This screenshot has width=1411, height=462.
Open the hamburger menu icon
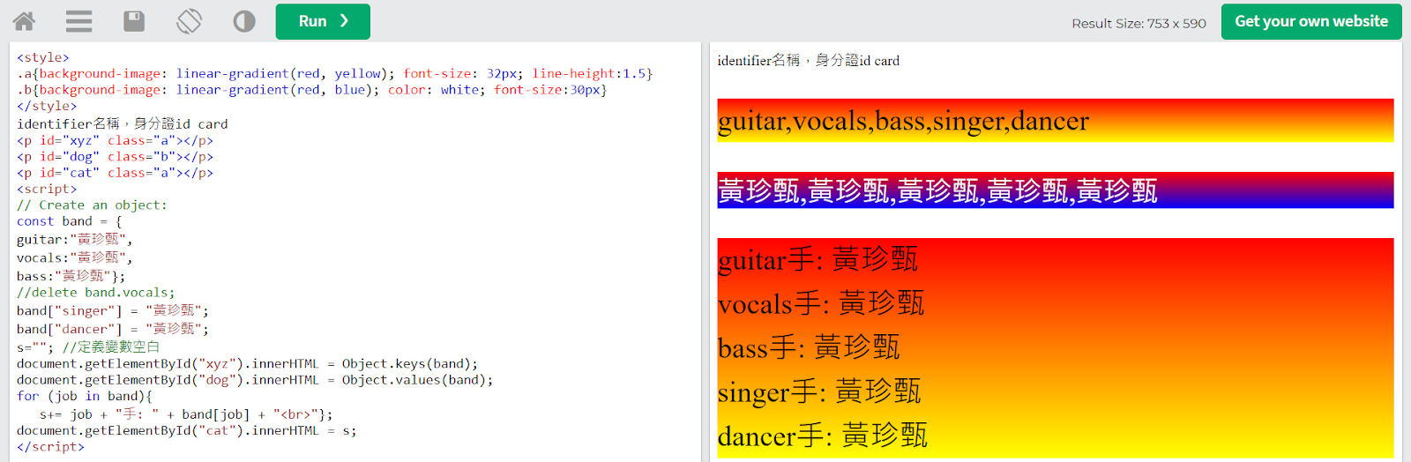[x=78, y=21]
